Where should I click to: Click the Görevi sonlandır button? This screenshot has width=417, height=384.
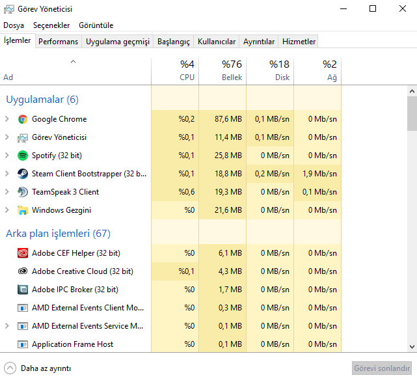point(382,368)
